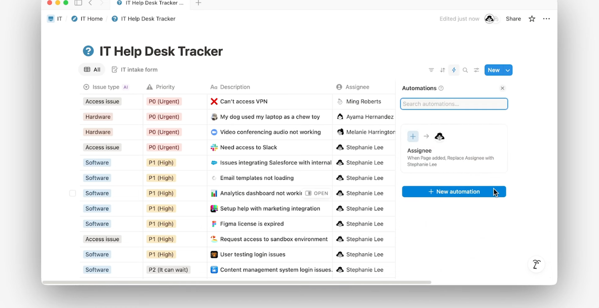Open the Priority column header menu

[x=165, y=87]
